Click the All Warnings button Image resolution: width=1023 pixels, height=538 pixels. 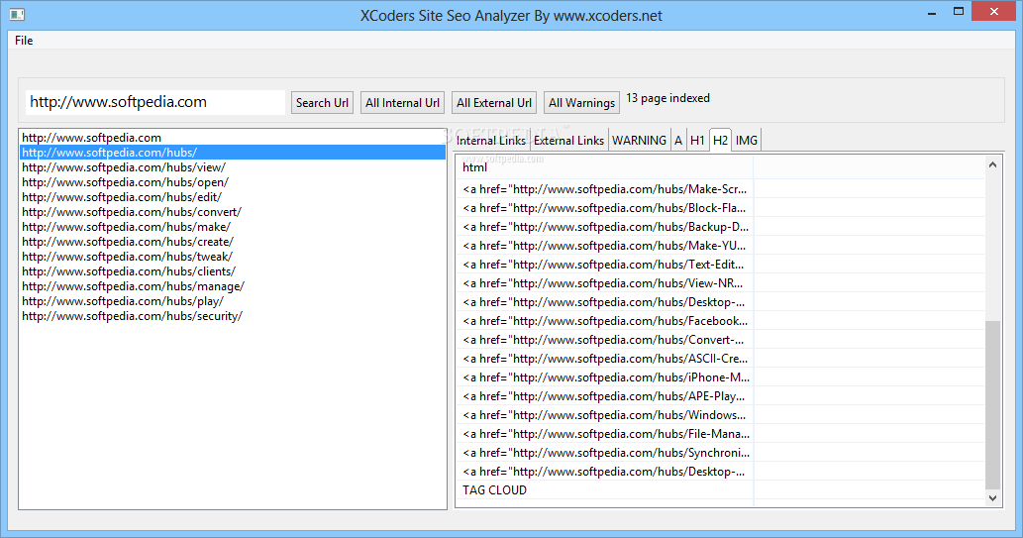(582, 102)
